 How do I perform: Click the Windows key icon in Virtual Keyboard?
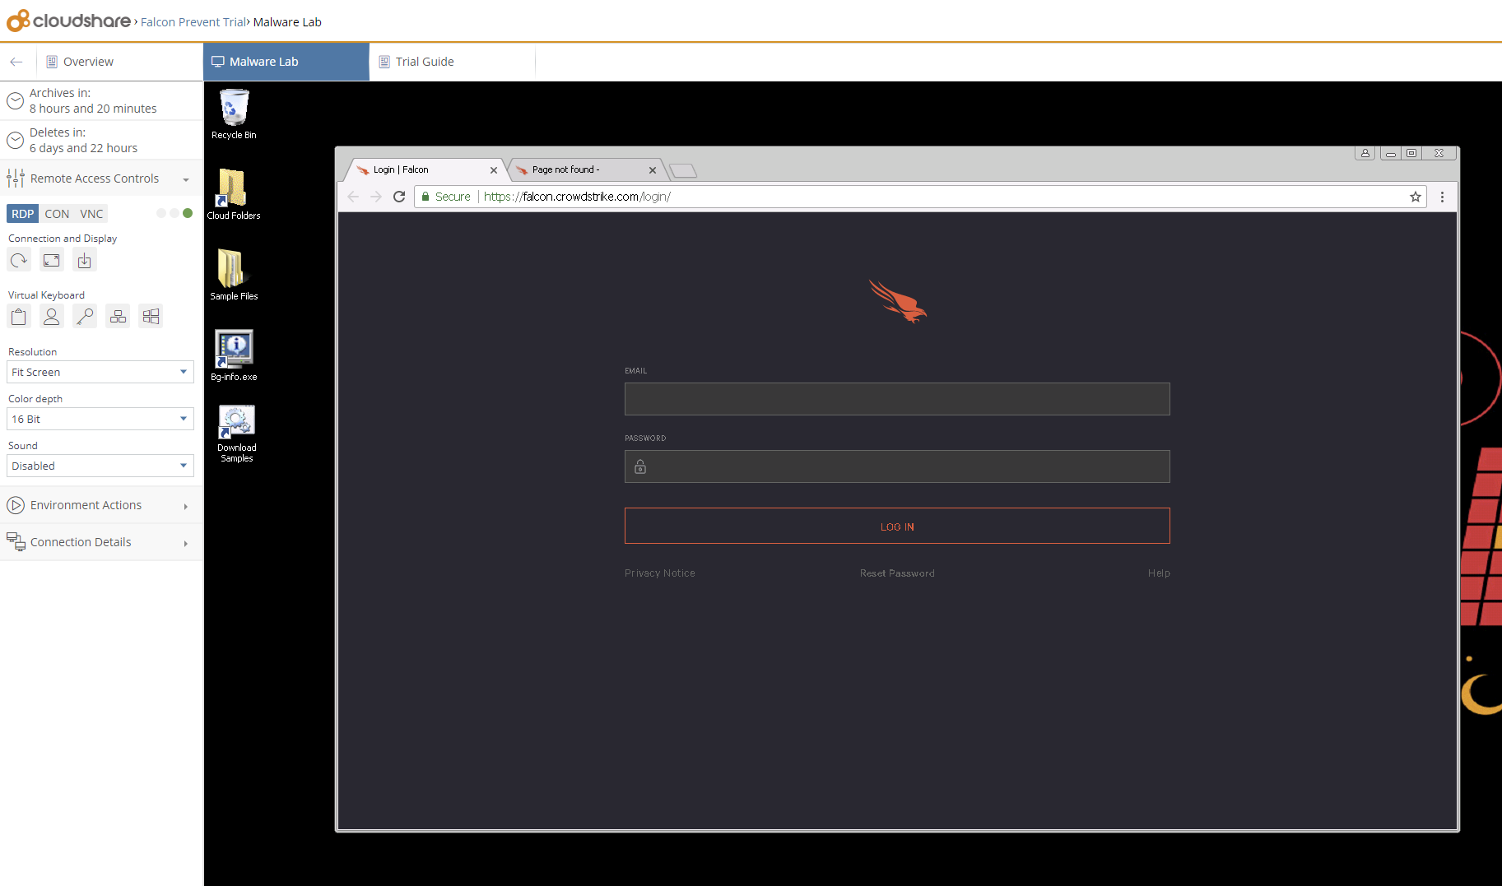click(x=151, y=317)
